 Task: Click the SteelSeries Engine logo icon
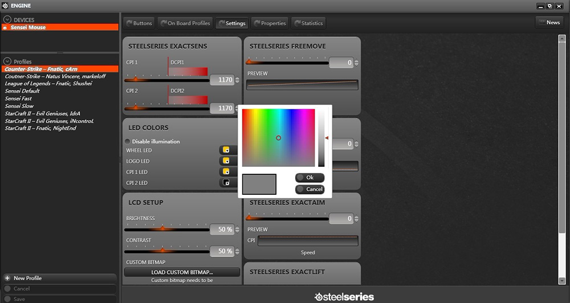pos(5,6)
